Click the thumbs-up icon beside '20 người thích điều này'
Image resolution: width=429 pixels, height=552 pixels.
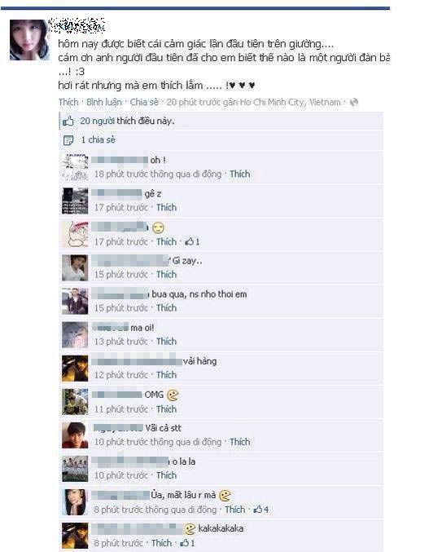tap(68, 121)
